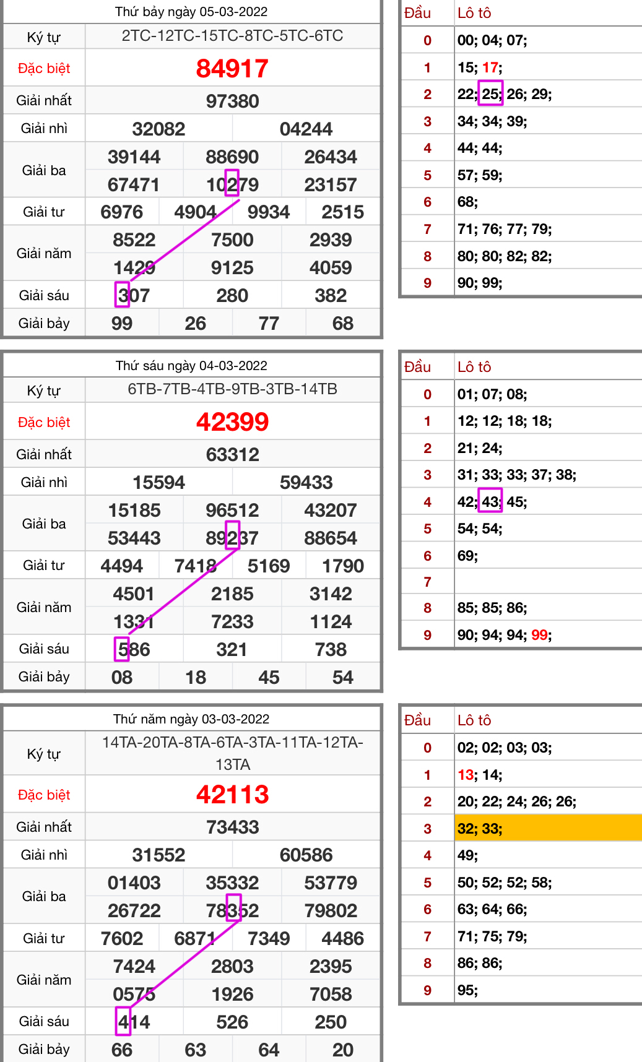Click fourth prize number 6976
Screen dimensions: 642x1062
[122, 212]
